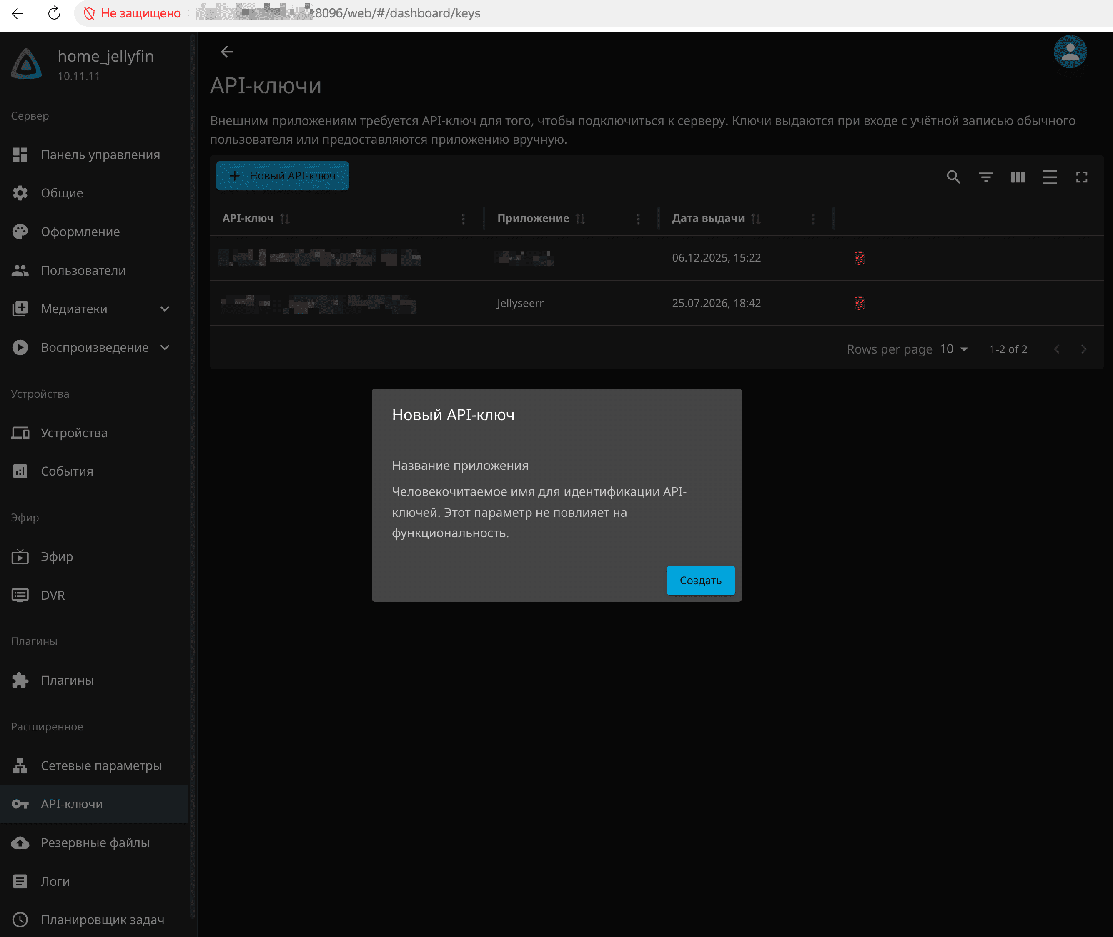Click the Новый API-ключ button

pos(282,176)
